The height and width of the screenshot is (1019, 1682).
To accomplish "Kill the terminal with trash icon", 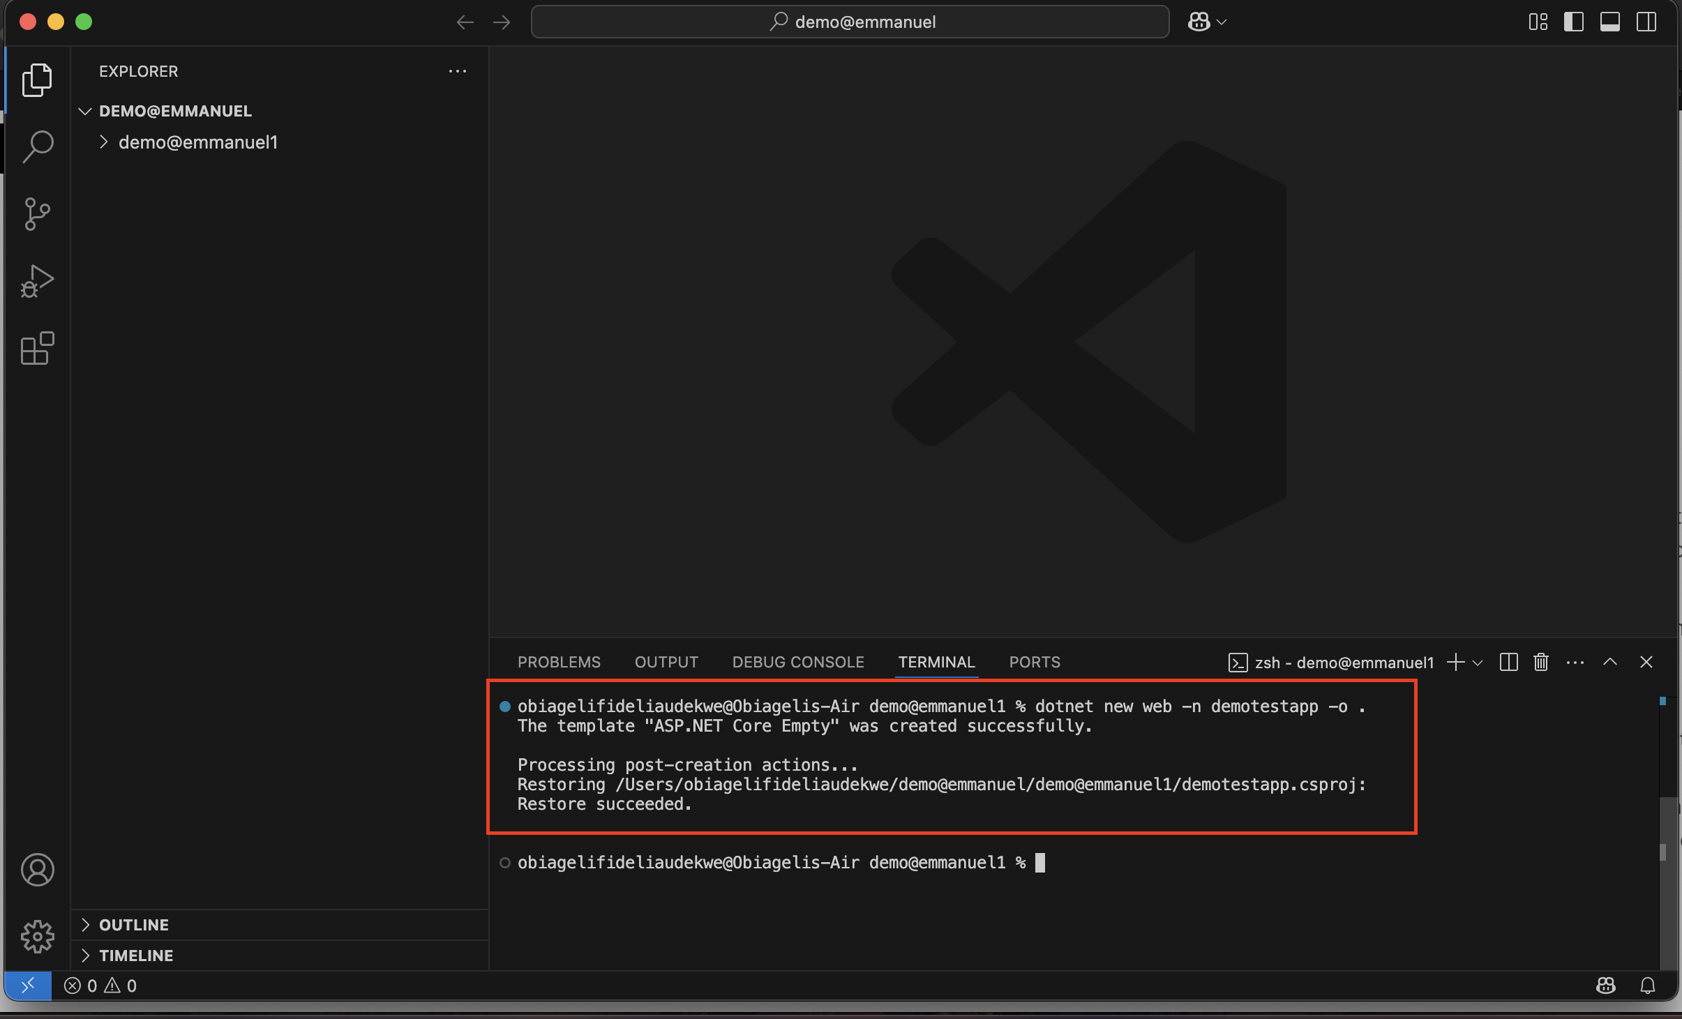I will click(1541, 662).
